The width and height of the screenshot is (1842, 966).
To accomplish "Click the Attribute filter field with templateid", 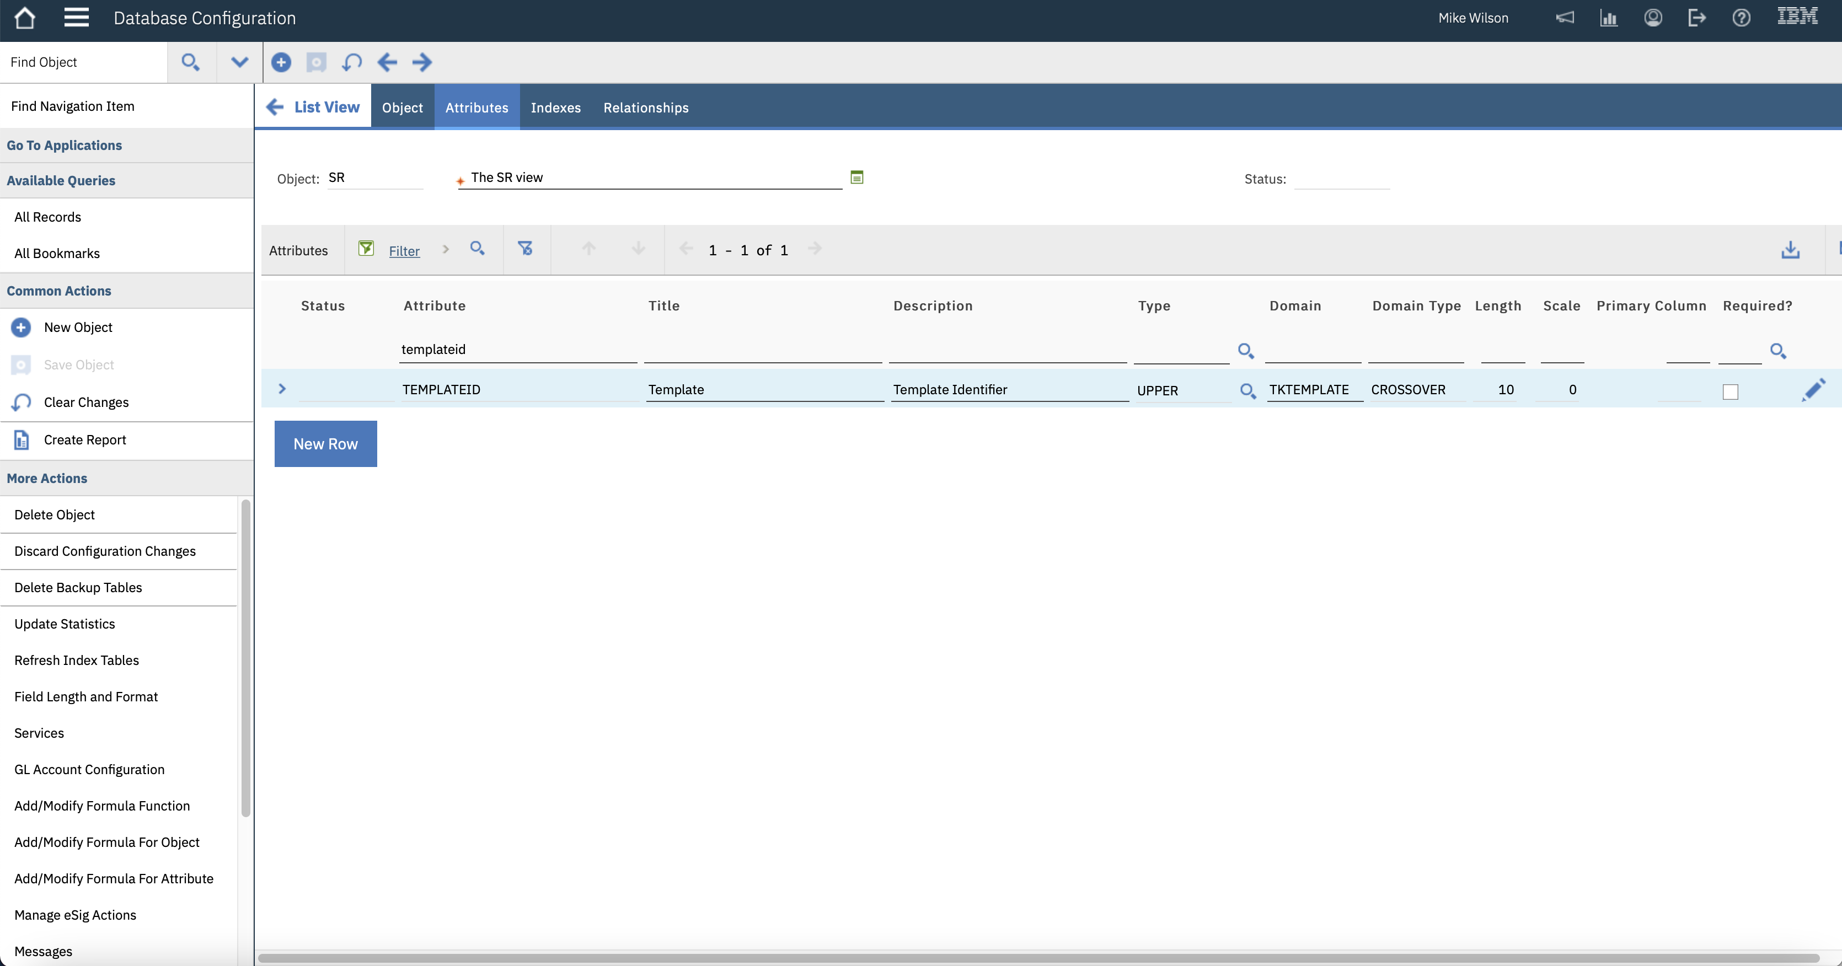I will tap(516, 350).
